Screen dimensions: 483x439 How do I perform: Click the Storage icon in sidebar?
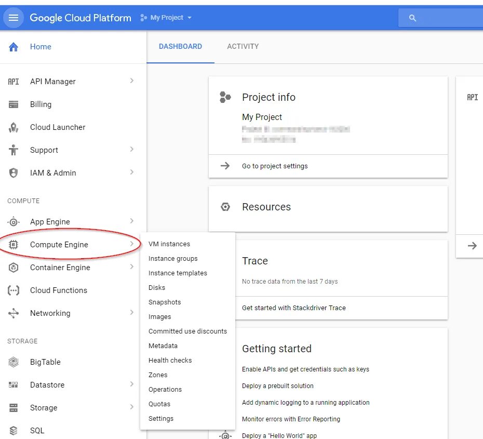(x=14, y=408)
